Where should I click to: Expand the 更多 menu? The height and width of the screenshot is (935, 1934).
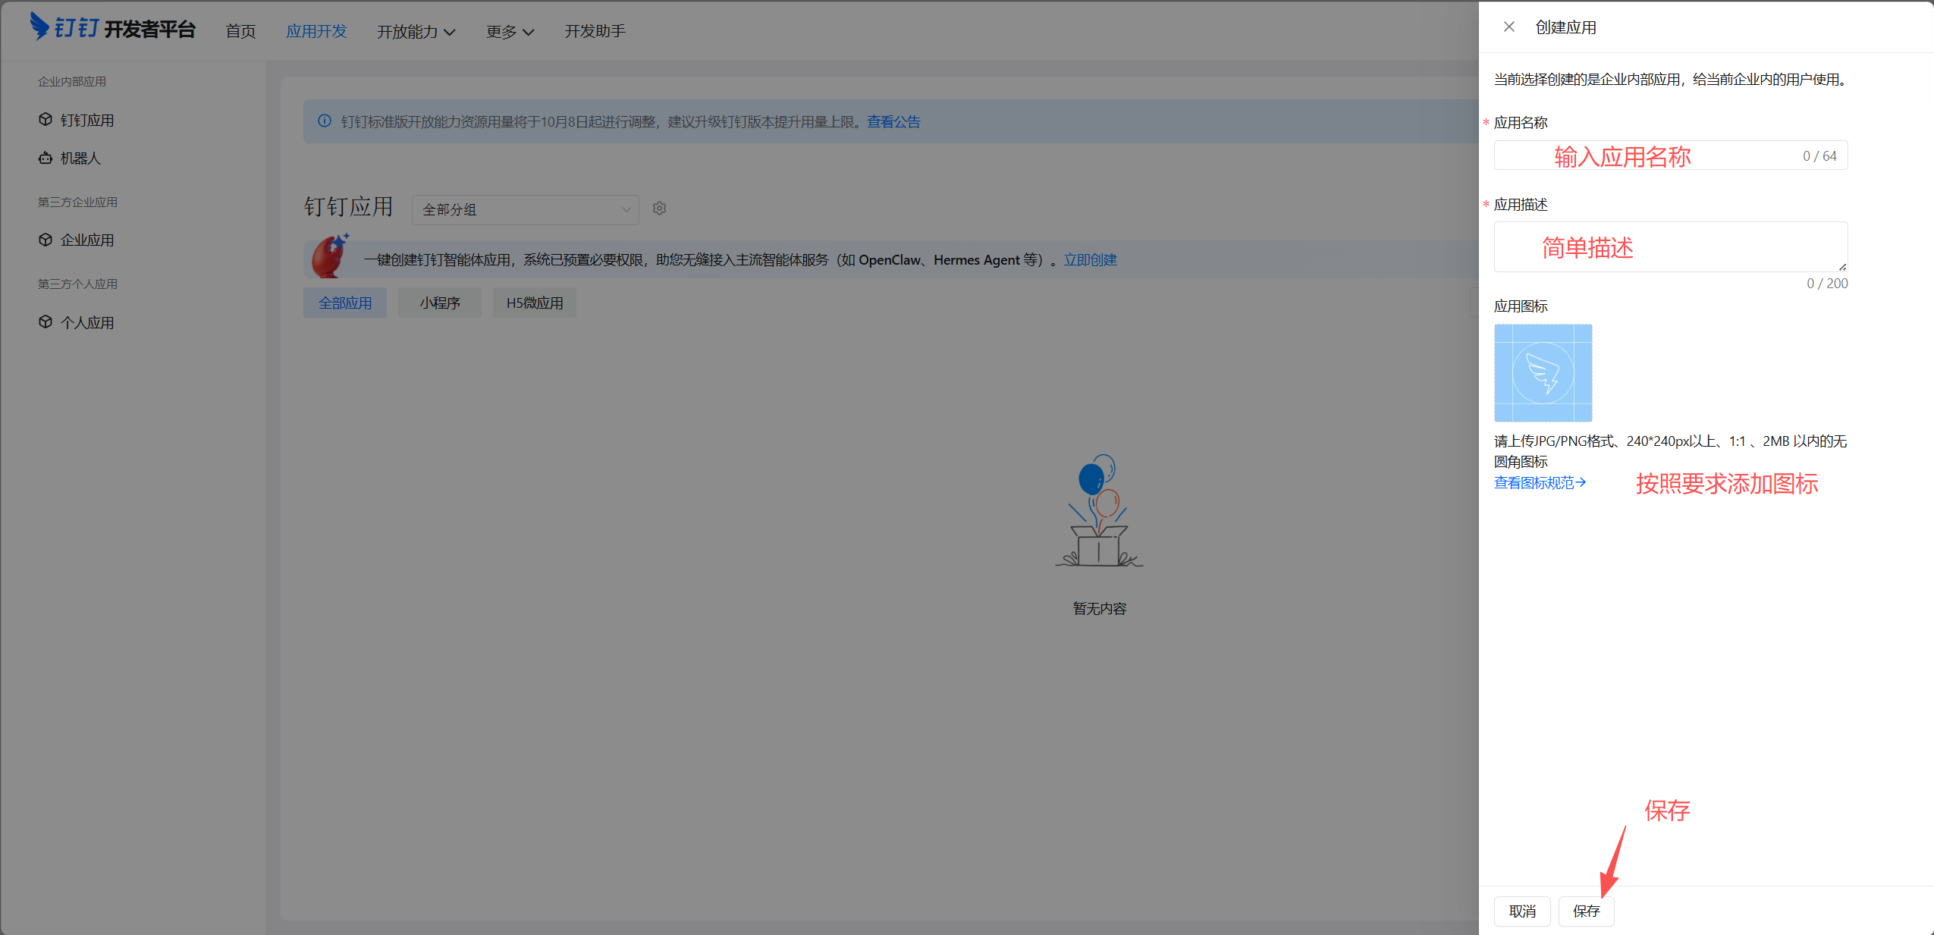510,31
